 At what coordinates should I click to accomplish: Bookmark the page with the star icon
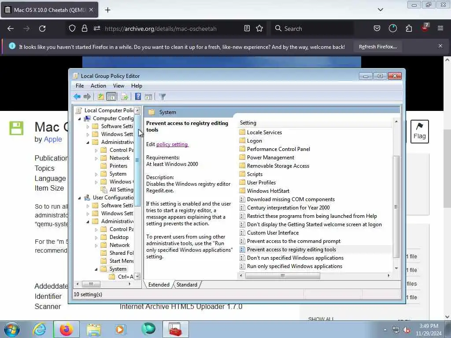coord(259,28)
